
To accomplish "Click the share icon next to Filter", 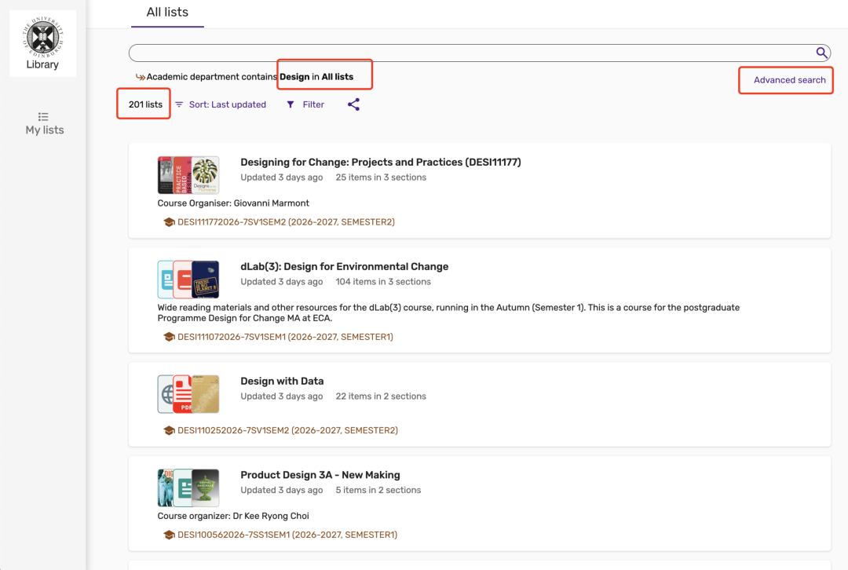I will click(353, 104).
